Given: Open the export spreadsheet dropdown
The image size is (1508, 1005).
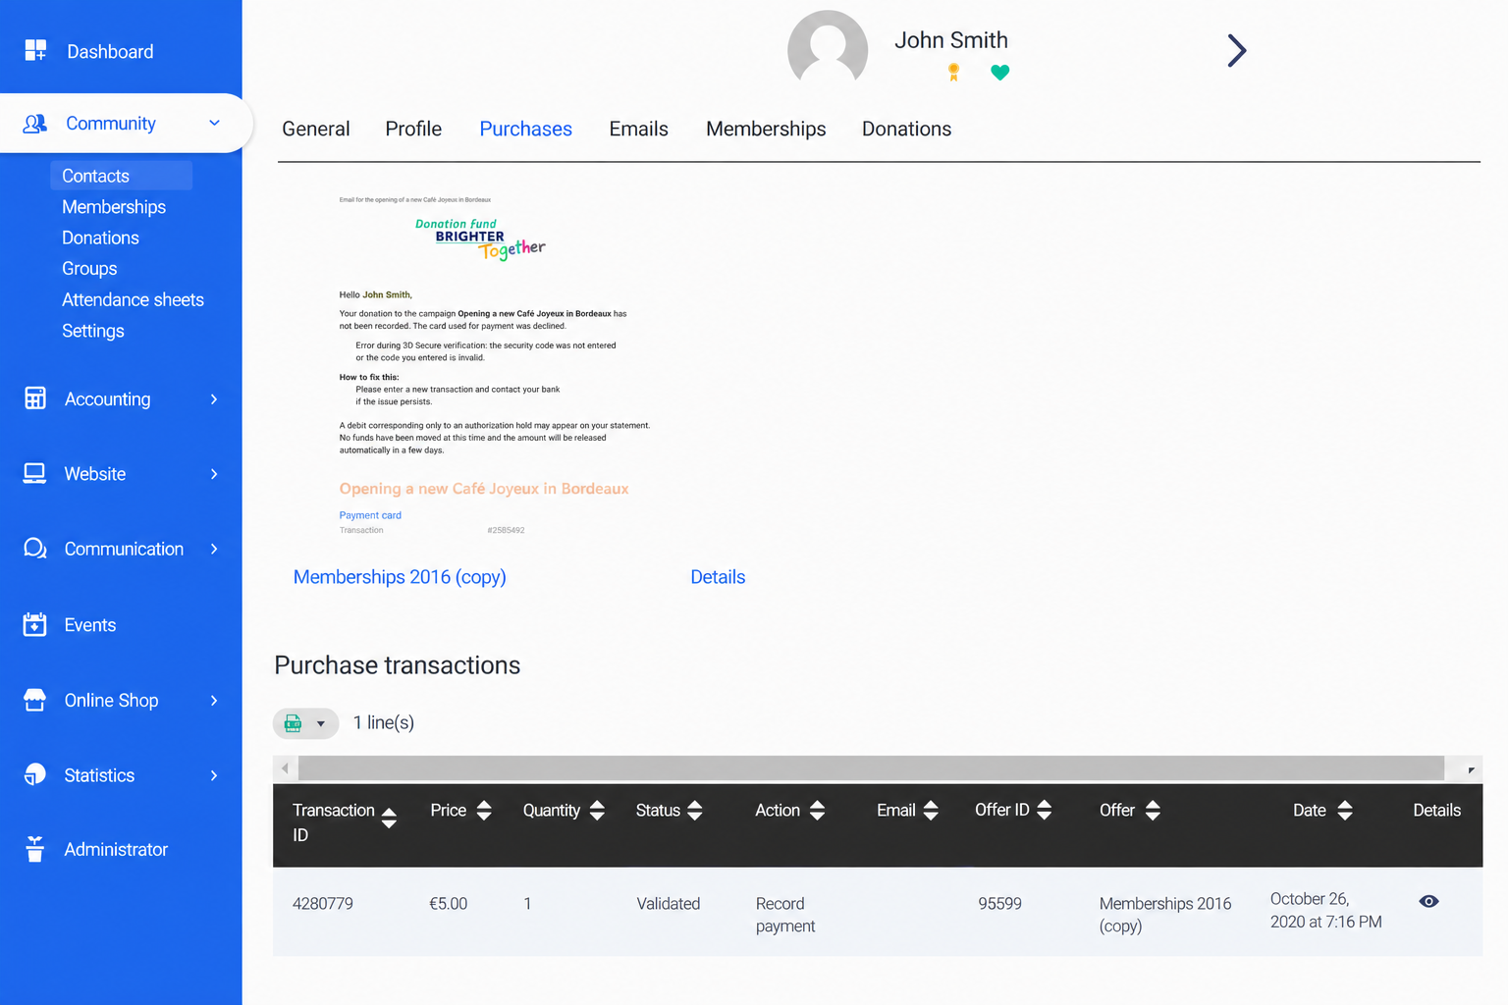Looking at the screenshot, I should pyautogui.click(x=305, y=723).
